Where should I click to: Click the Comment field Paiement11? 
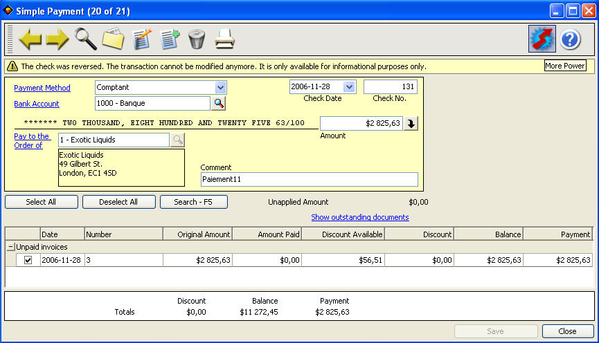[x=309, y=179]
